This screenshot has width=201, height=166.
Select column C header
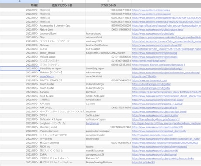tap(108, 1)
